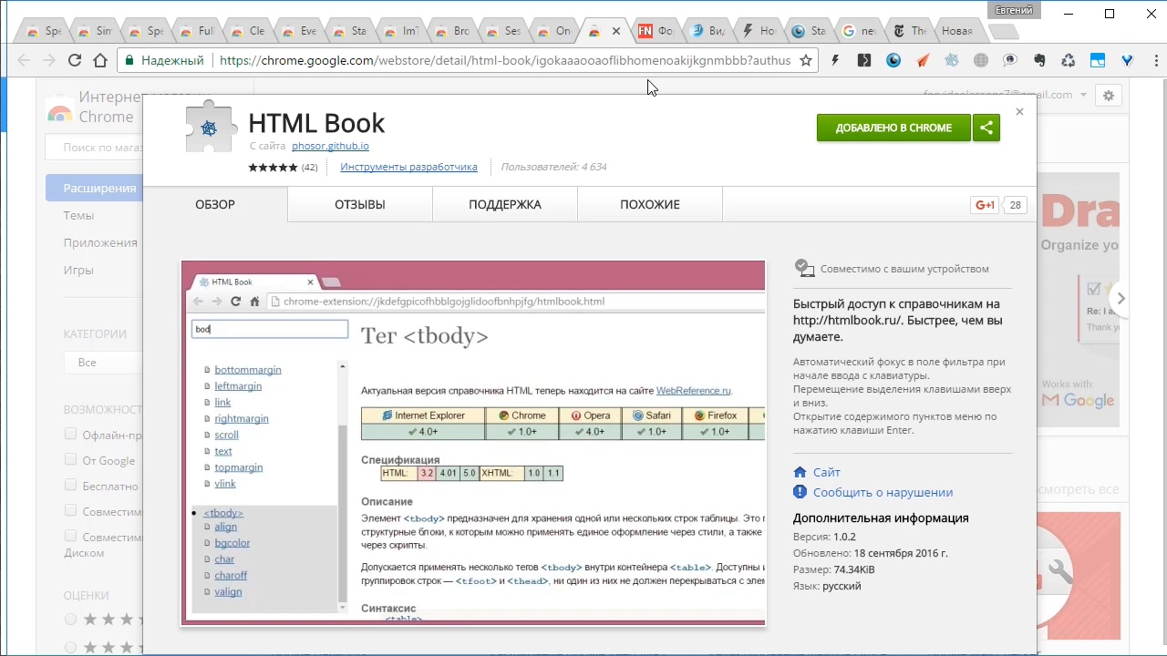This screenshot has height=656, width=1167.
Task: Switch to the 'ImT' browser tab
Action: [x=400, y=31]
